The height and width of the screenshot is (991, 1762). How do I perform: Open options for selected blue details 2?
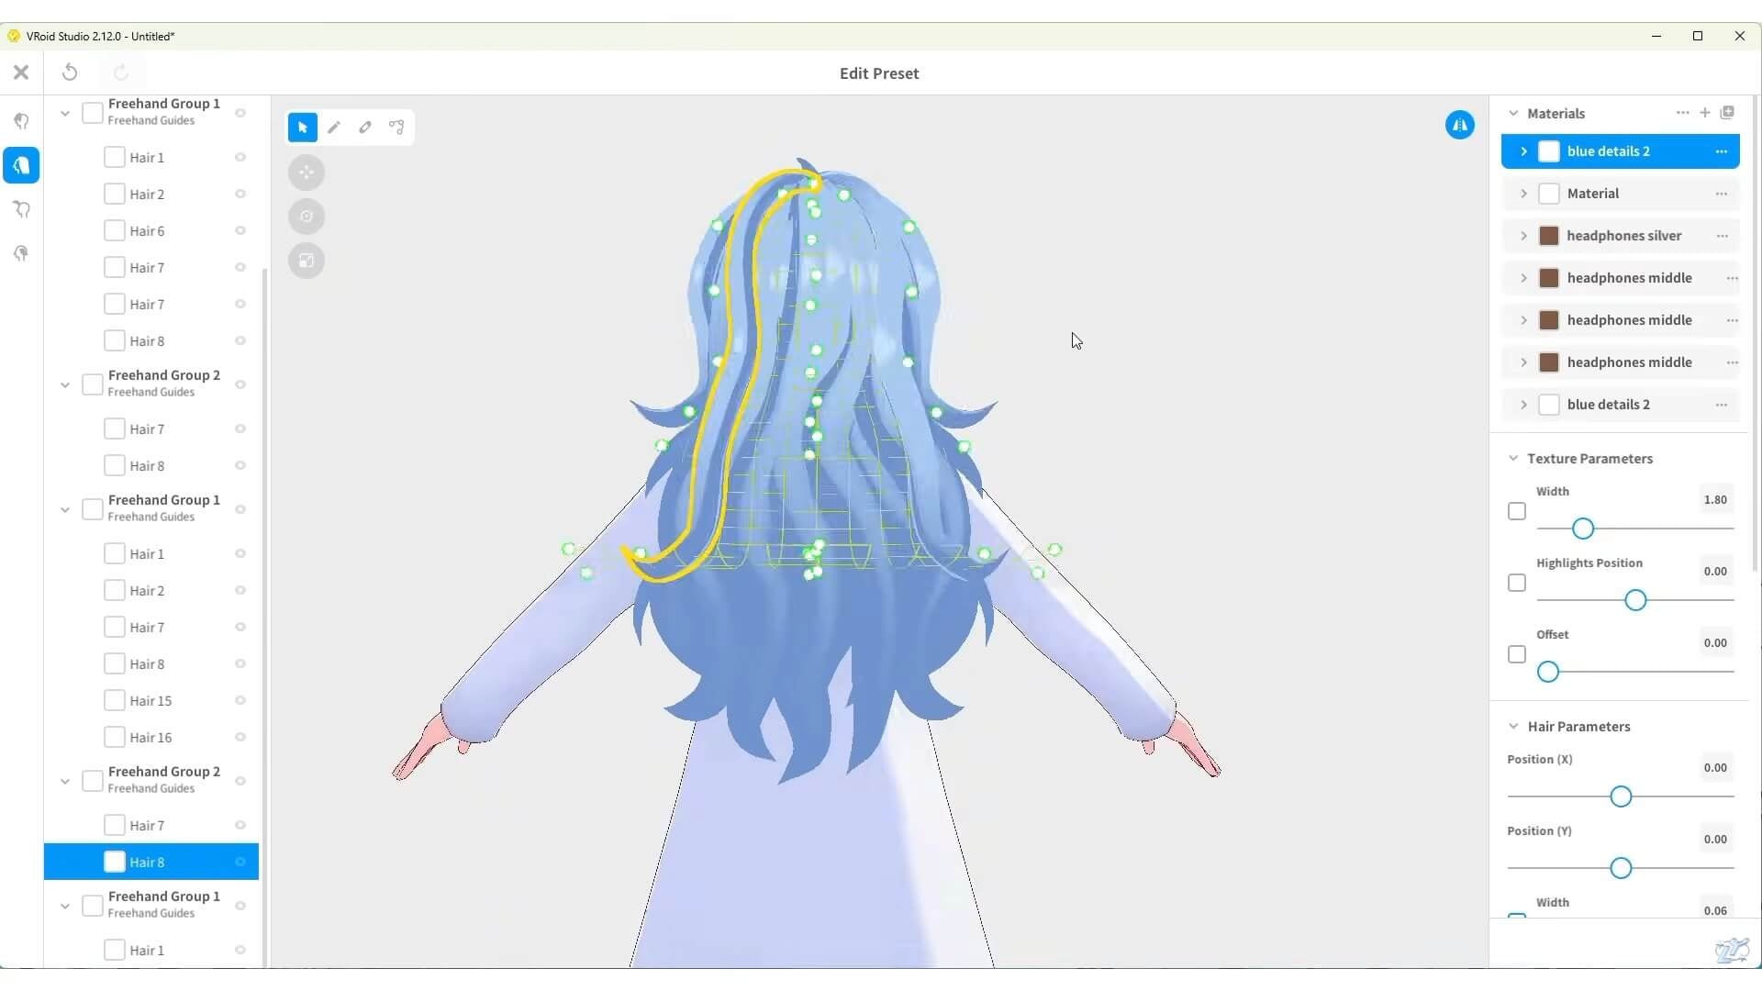click(x=1722, y=151)
